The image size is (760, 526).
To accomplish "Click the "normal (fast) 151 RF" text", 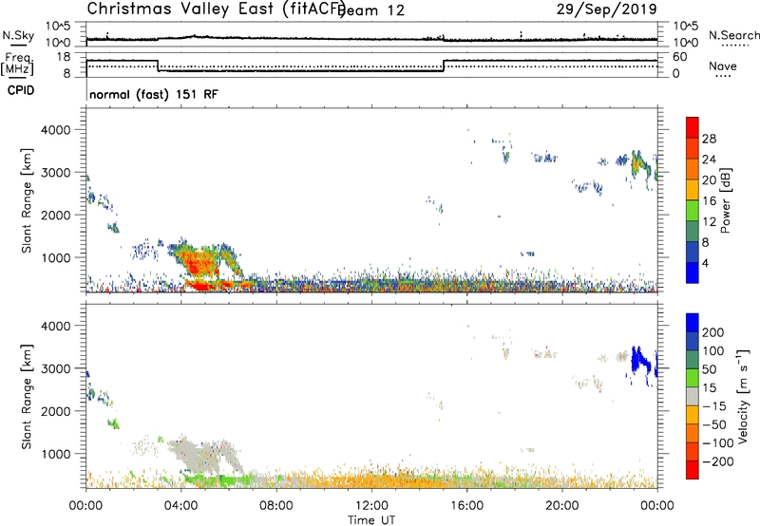I will tap(154, 94).
